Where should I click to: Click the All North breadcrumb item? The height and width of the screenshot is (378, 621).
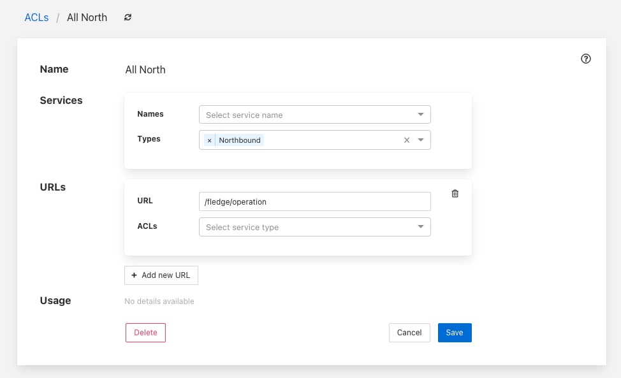[87, 18]
